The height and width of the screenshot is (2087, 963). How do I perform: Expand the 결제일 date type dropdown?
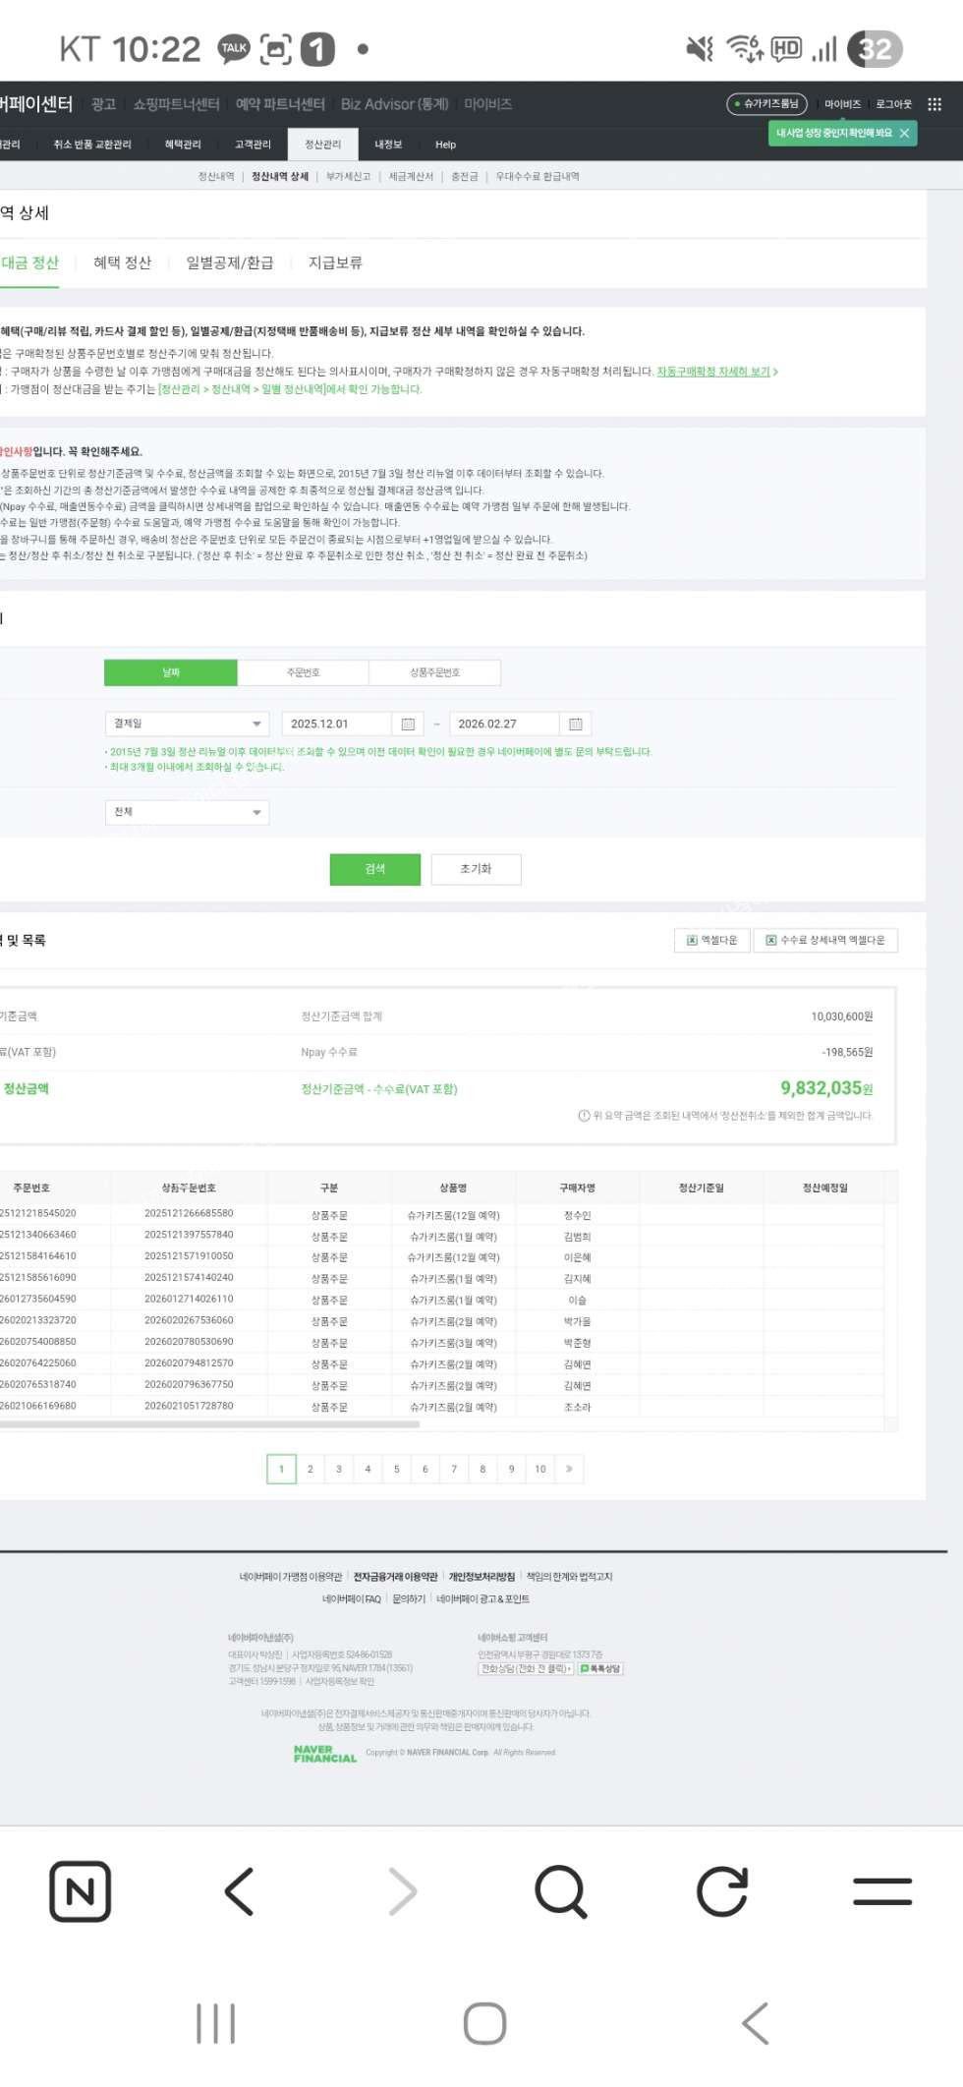click(x=187, y=725)
